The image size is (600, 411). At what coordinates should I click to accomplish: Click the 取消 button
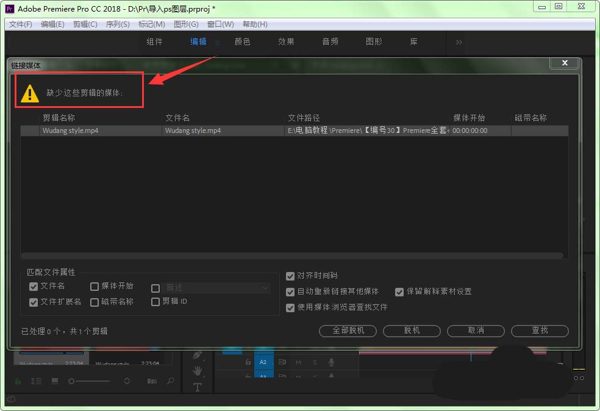[x=476, y=331]
